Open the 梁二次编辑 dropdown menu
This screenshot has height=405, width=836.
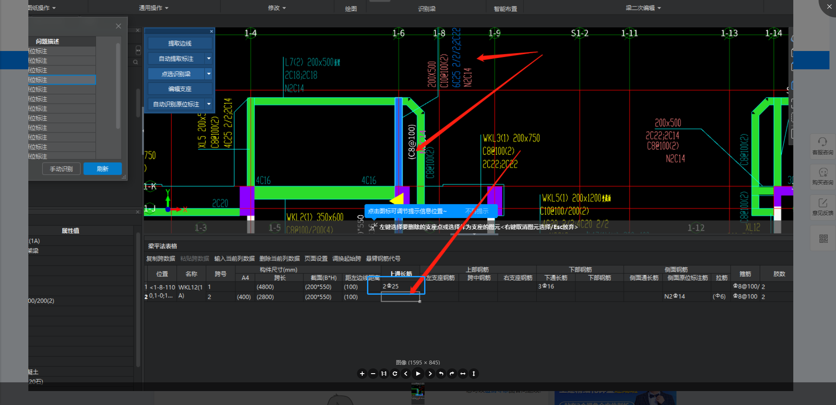(x=643, y=8)
